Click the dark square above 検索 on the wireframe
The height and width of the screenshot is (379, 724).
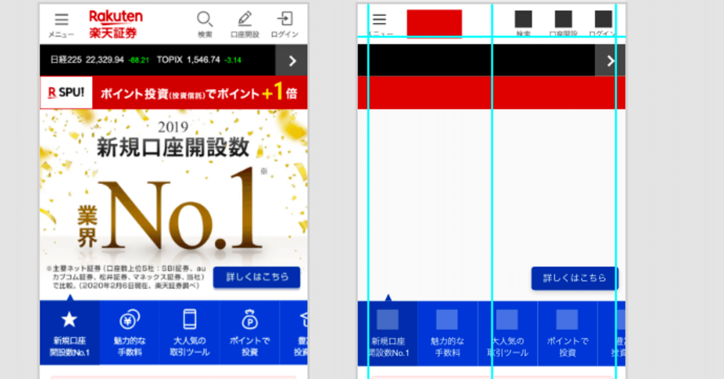tap(523, 19)
